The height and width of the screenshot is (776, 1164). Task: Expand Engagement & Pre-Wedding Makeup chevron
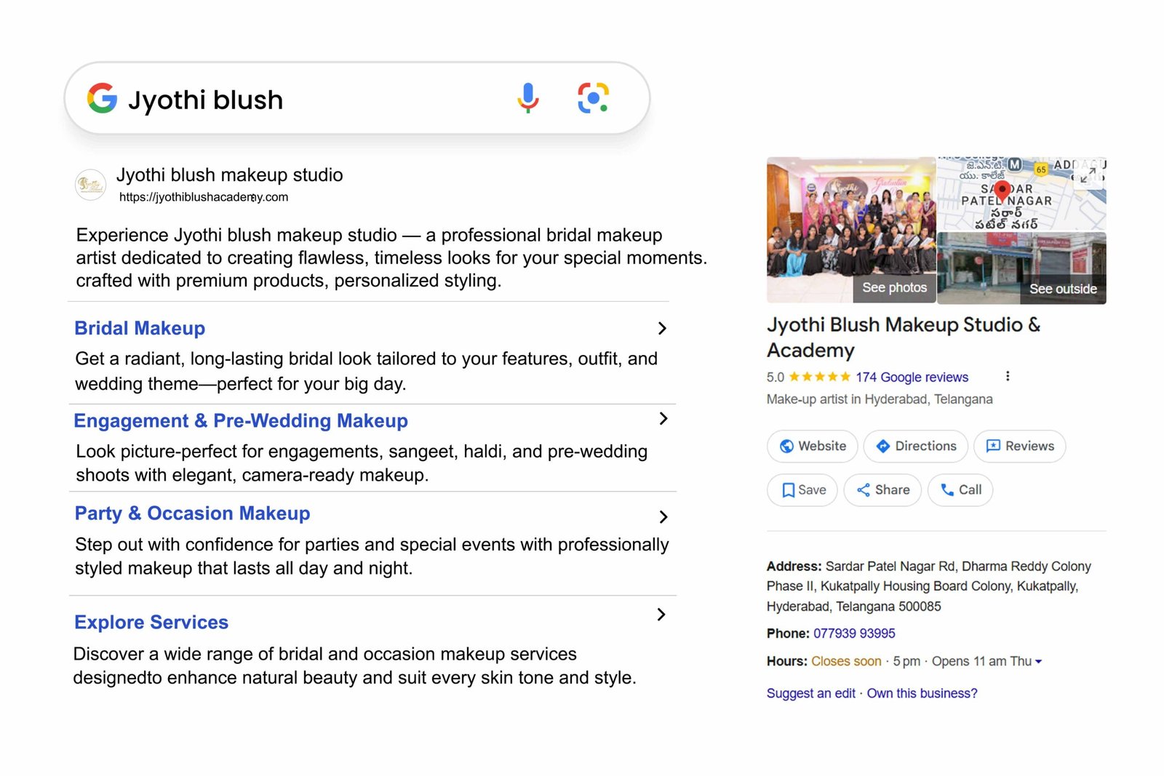[663, 419]
